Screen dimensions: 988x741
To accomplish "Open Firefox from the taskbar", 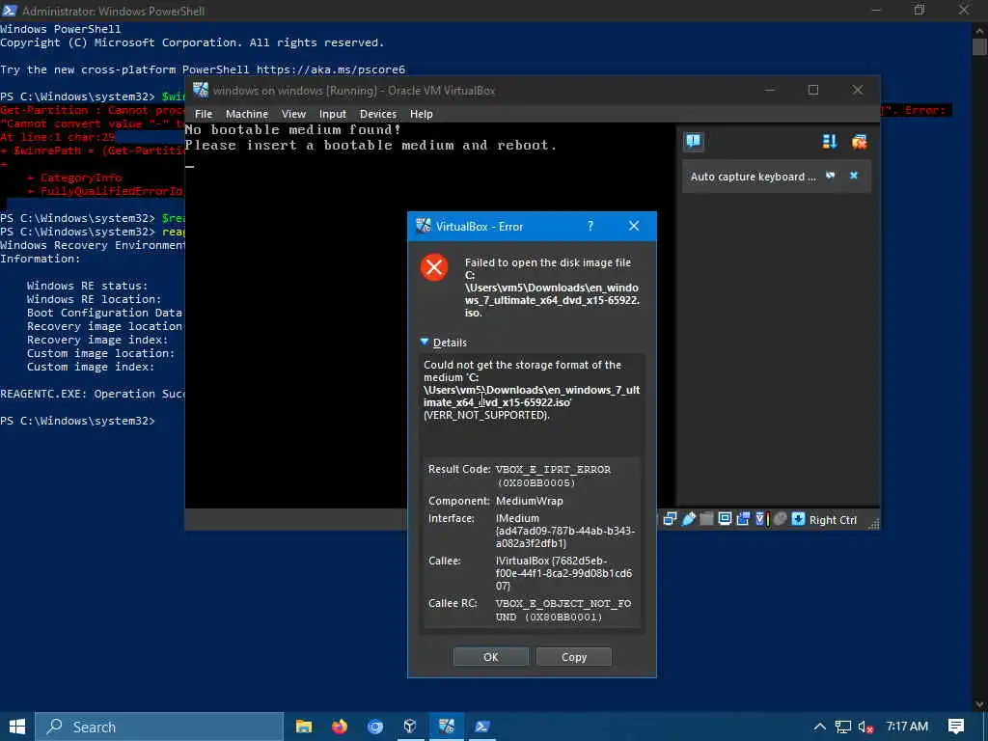I will coord(340,727).
